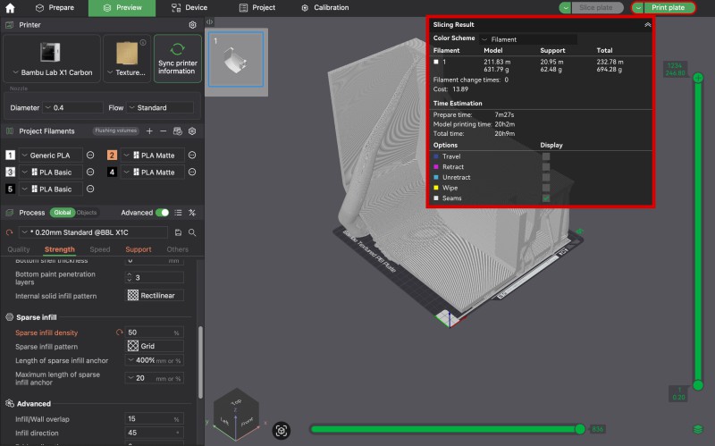The height and width of the screenshot is (446, 715).
Task: Click the Sync printer information button
Action: click(177, 58)
